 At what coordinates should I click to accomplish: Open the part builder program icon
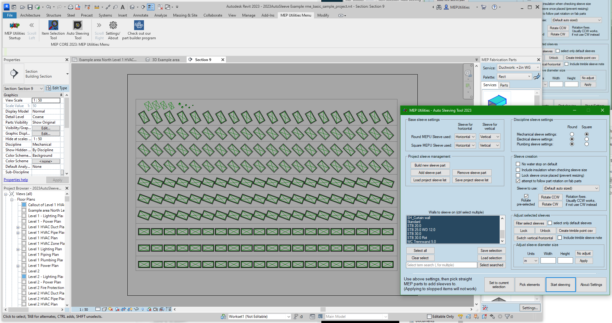pyautogui.click(x=139, y=26)
